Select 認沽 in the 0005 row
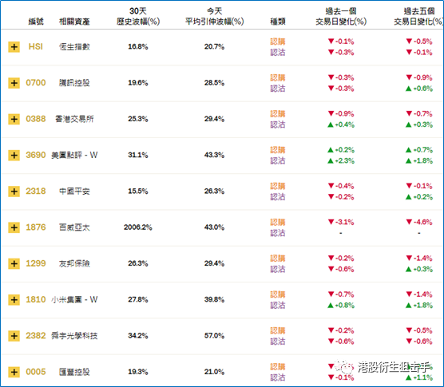 278,377
